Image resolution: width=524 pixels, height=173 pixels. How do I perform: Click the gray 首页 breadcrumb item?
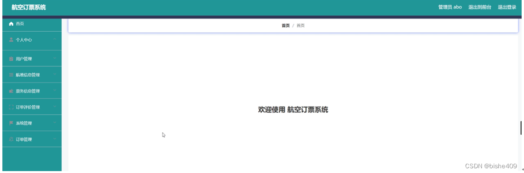click(301, 26)
